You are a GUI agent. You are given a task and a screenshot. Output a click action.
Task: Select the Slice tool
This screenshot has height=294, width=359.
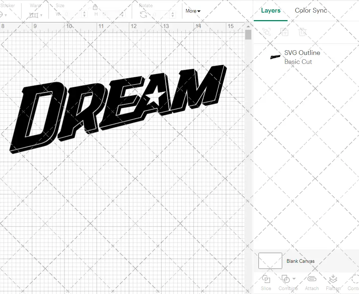(266, 283)
